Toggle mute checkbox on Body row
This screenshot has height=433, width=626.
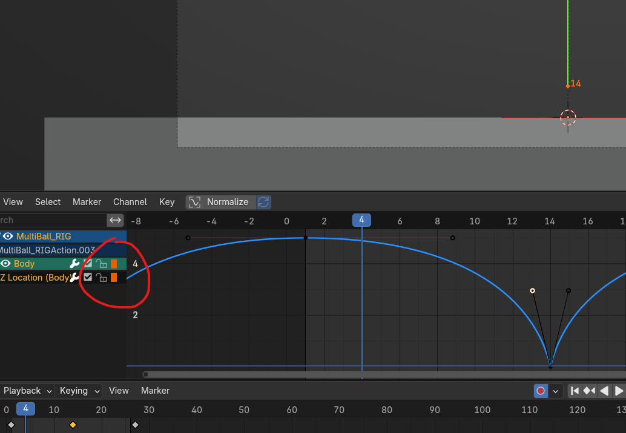click(x=88, y=264)
